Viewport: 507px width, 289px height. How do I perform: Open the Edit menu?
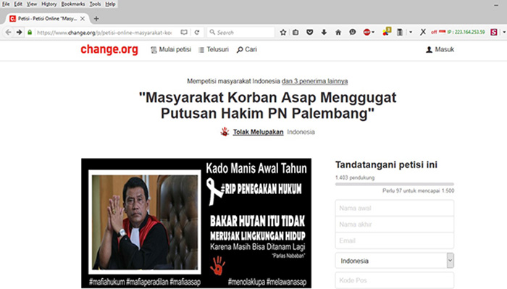18,4
